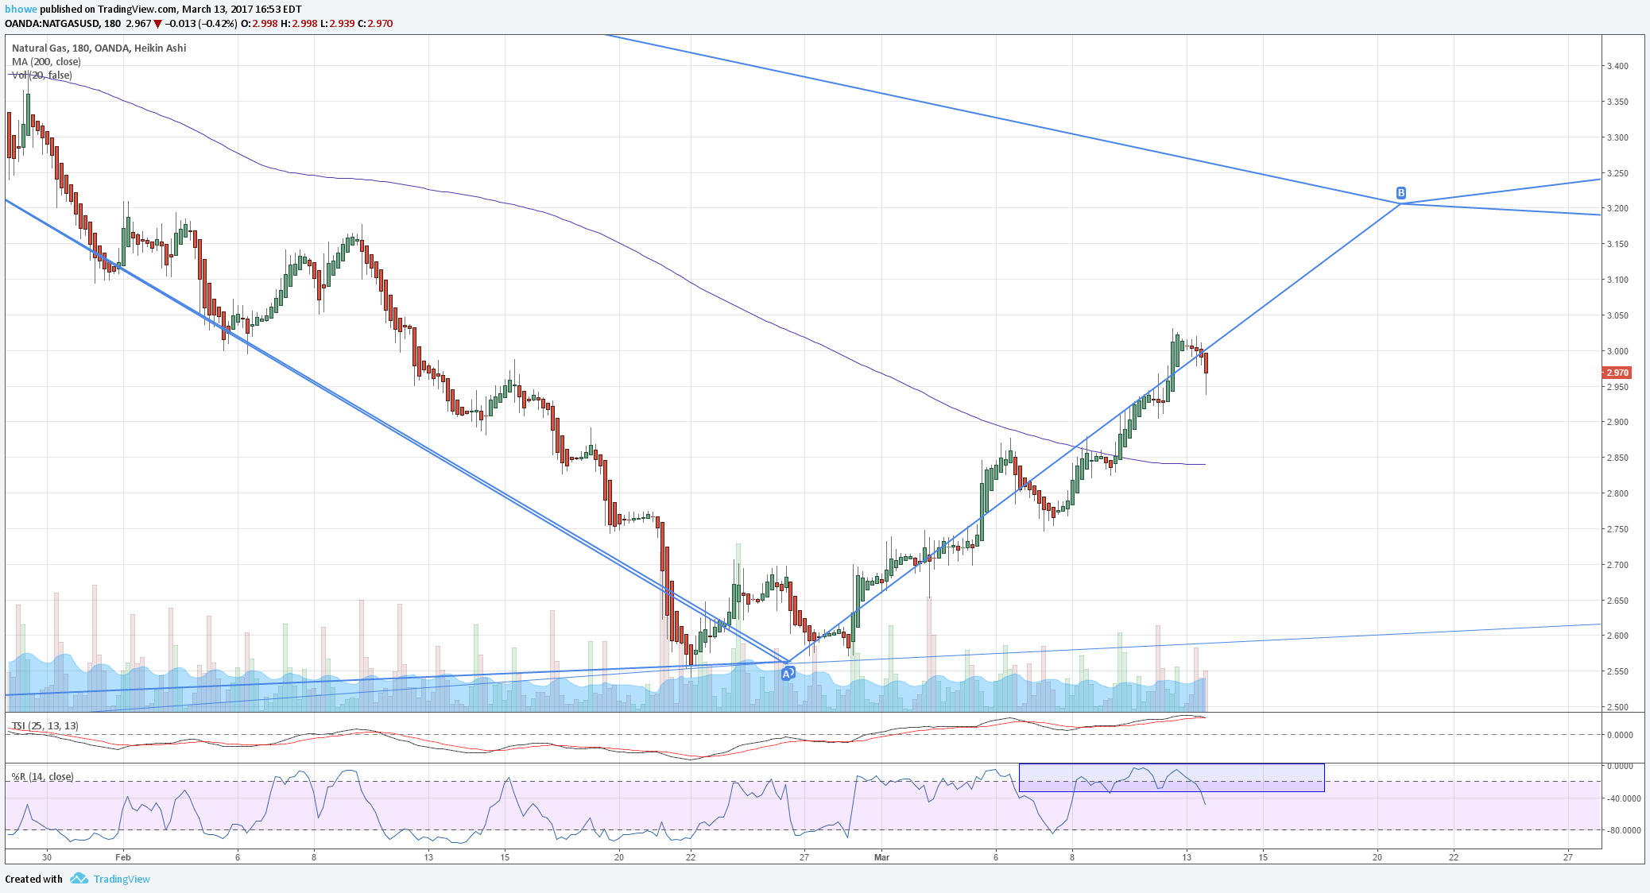Open the TradingView link at bottom
This screenshot has width=1650, height=893.
click(x=122, y=879)
